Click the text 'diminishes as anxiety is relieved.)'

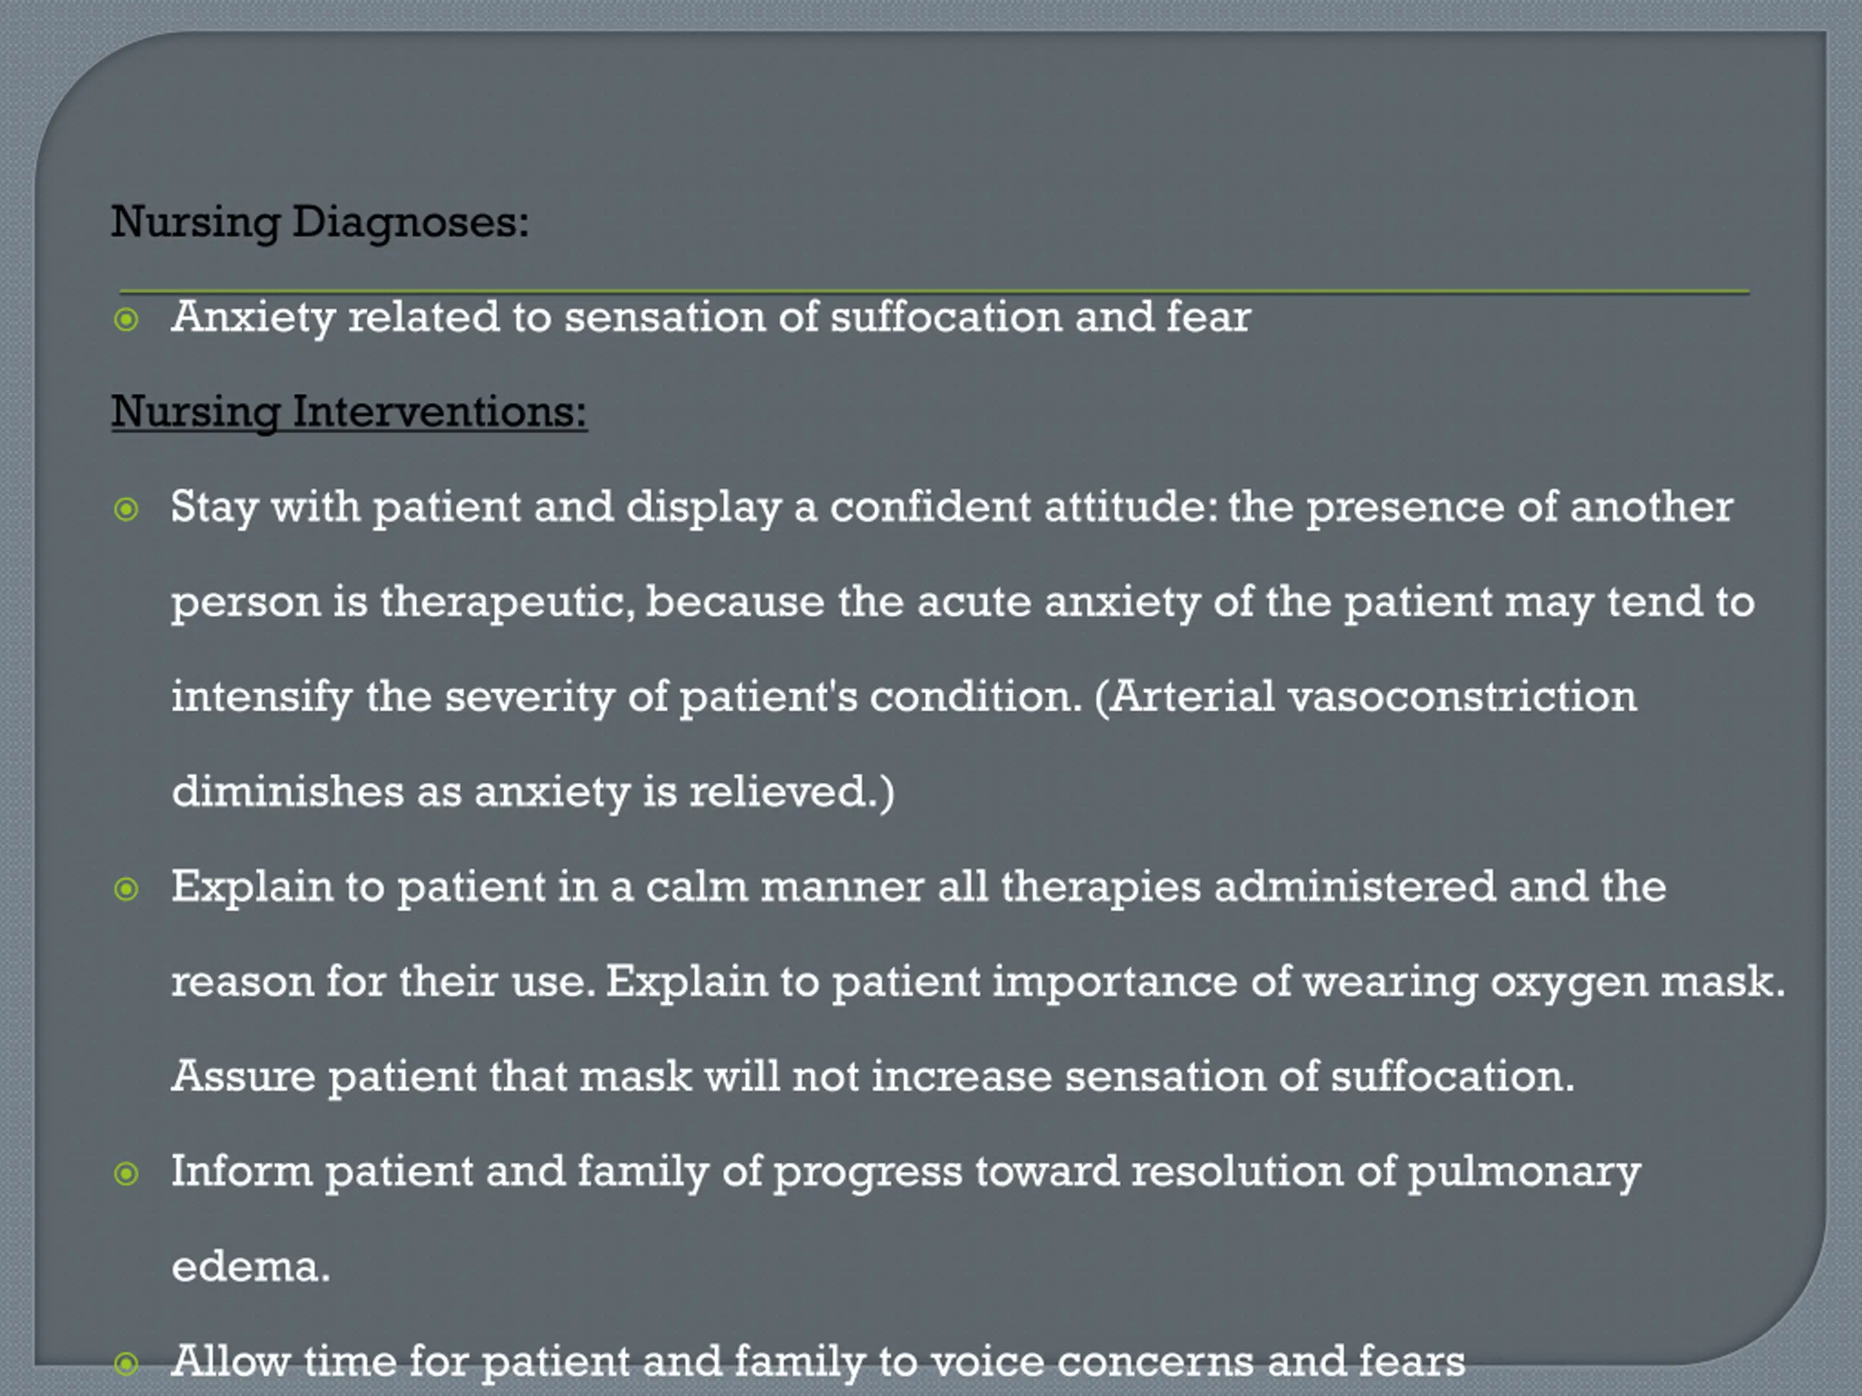pyautogui.click(x=533, y=793)
